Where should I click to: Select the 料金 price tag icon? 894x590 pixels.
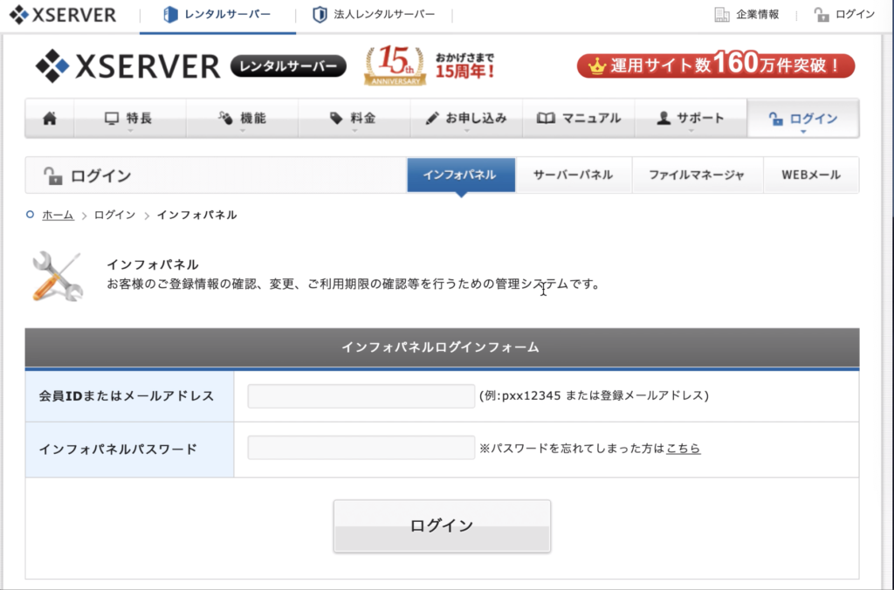pos(334,116)
